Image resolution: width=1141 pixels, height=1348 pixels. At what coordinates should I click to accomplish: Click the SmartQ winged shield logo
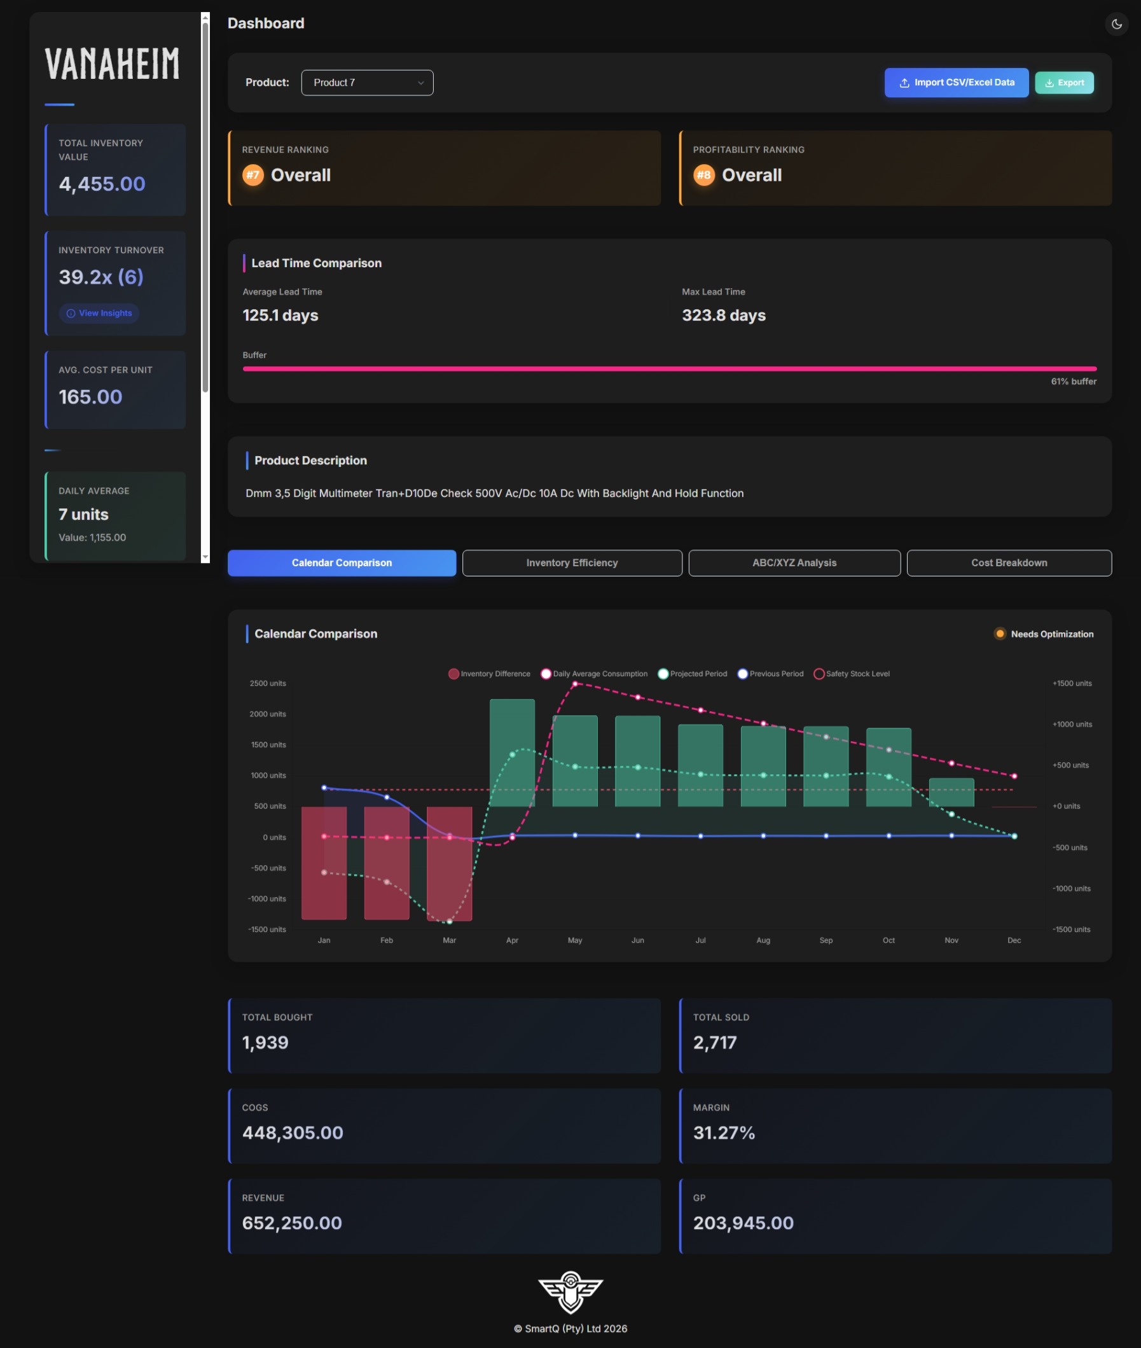tap(570, 1292)
